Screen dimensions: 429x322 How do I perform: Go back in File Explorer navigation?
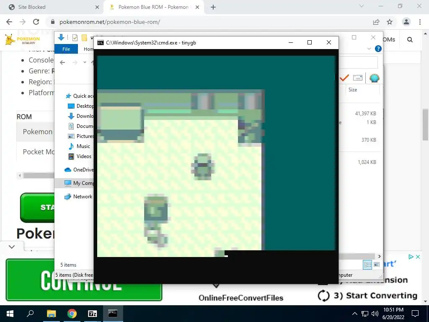(x=63, y=62)
